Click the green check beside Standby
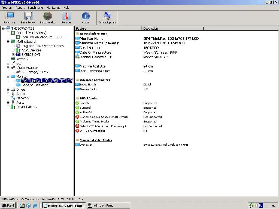Viewport: 279px width, 209px height. (77, 103)
